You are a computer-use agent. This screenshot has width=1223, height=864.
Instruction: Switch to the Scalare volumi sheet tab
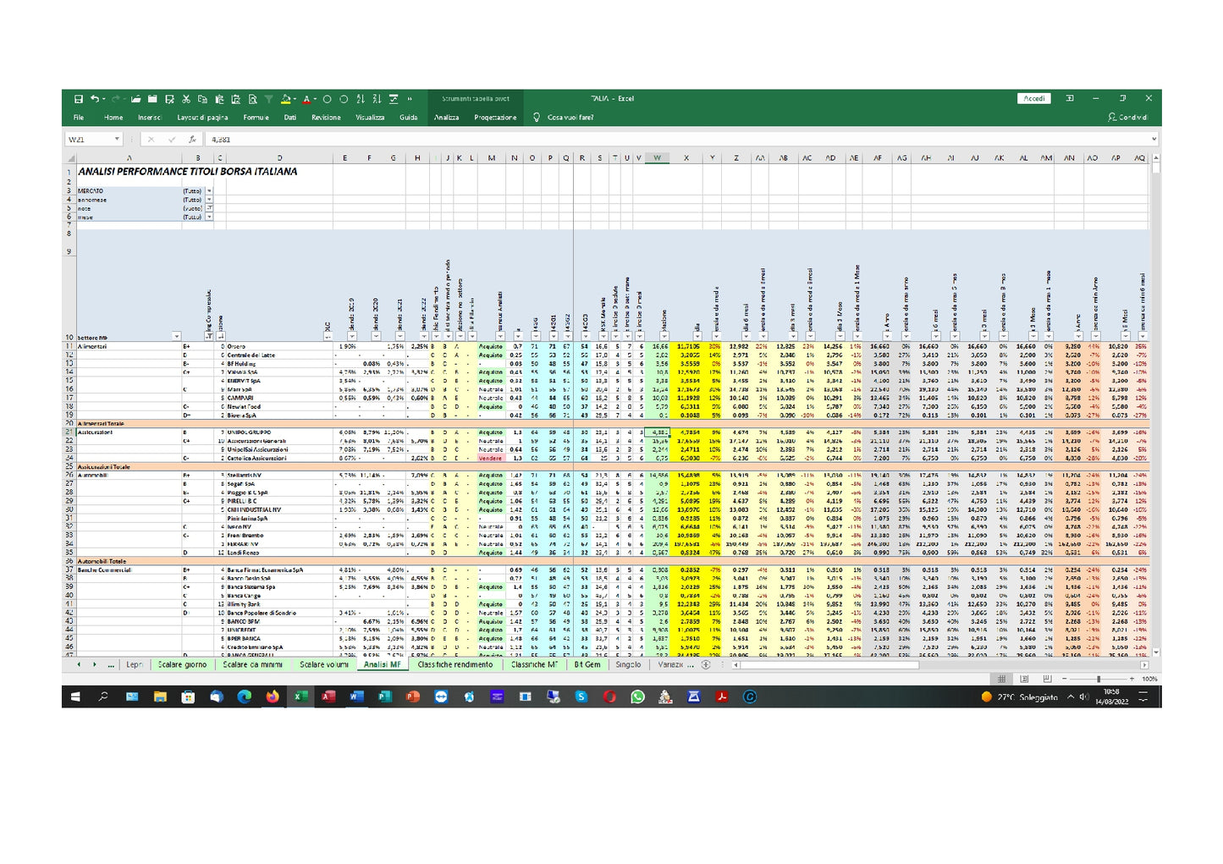tap(324, 665)
